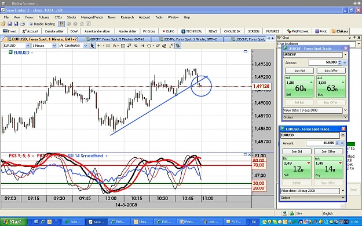The image size is (362, 226).
Task: Open the FX Cross view button
Action: coord(149,31)
